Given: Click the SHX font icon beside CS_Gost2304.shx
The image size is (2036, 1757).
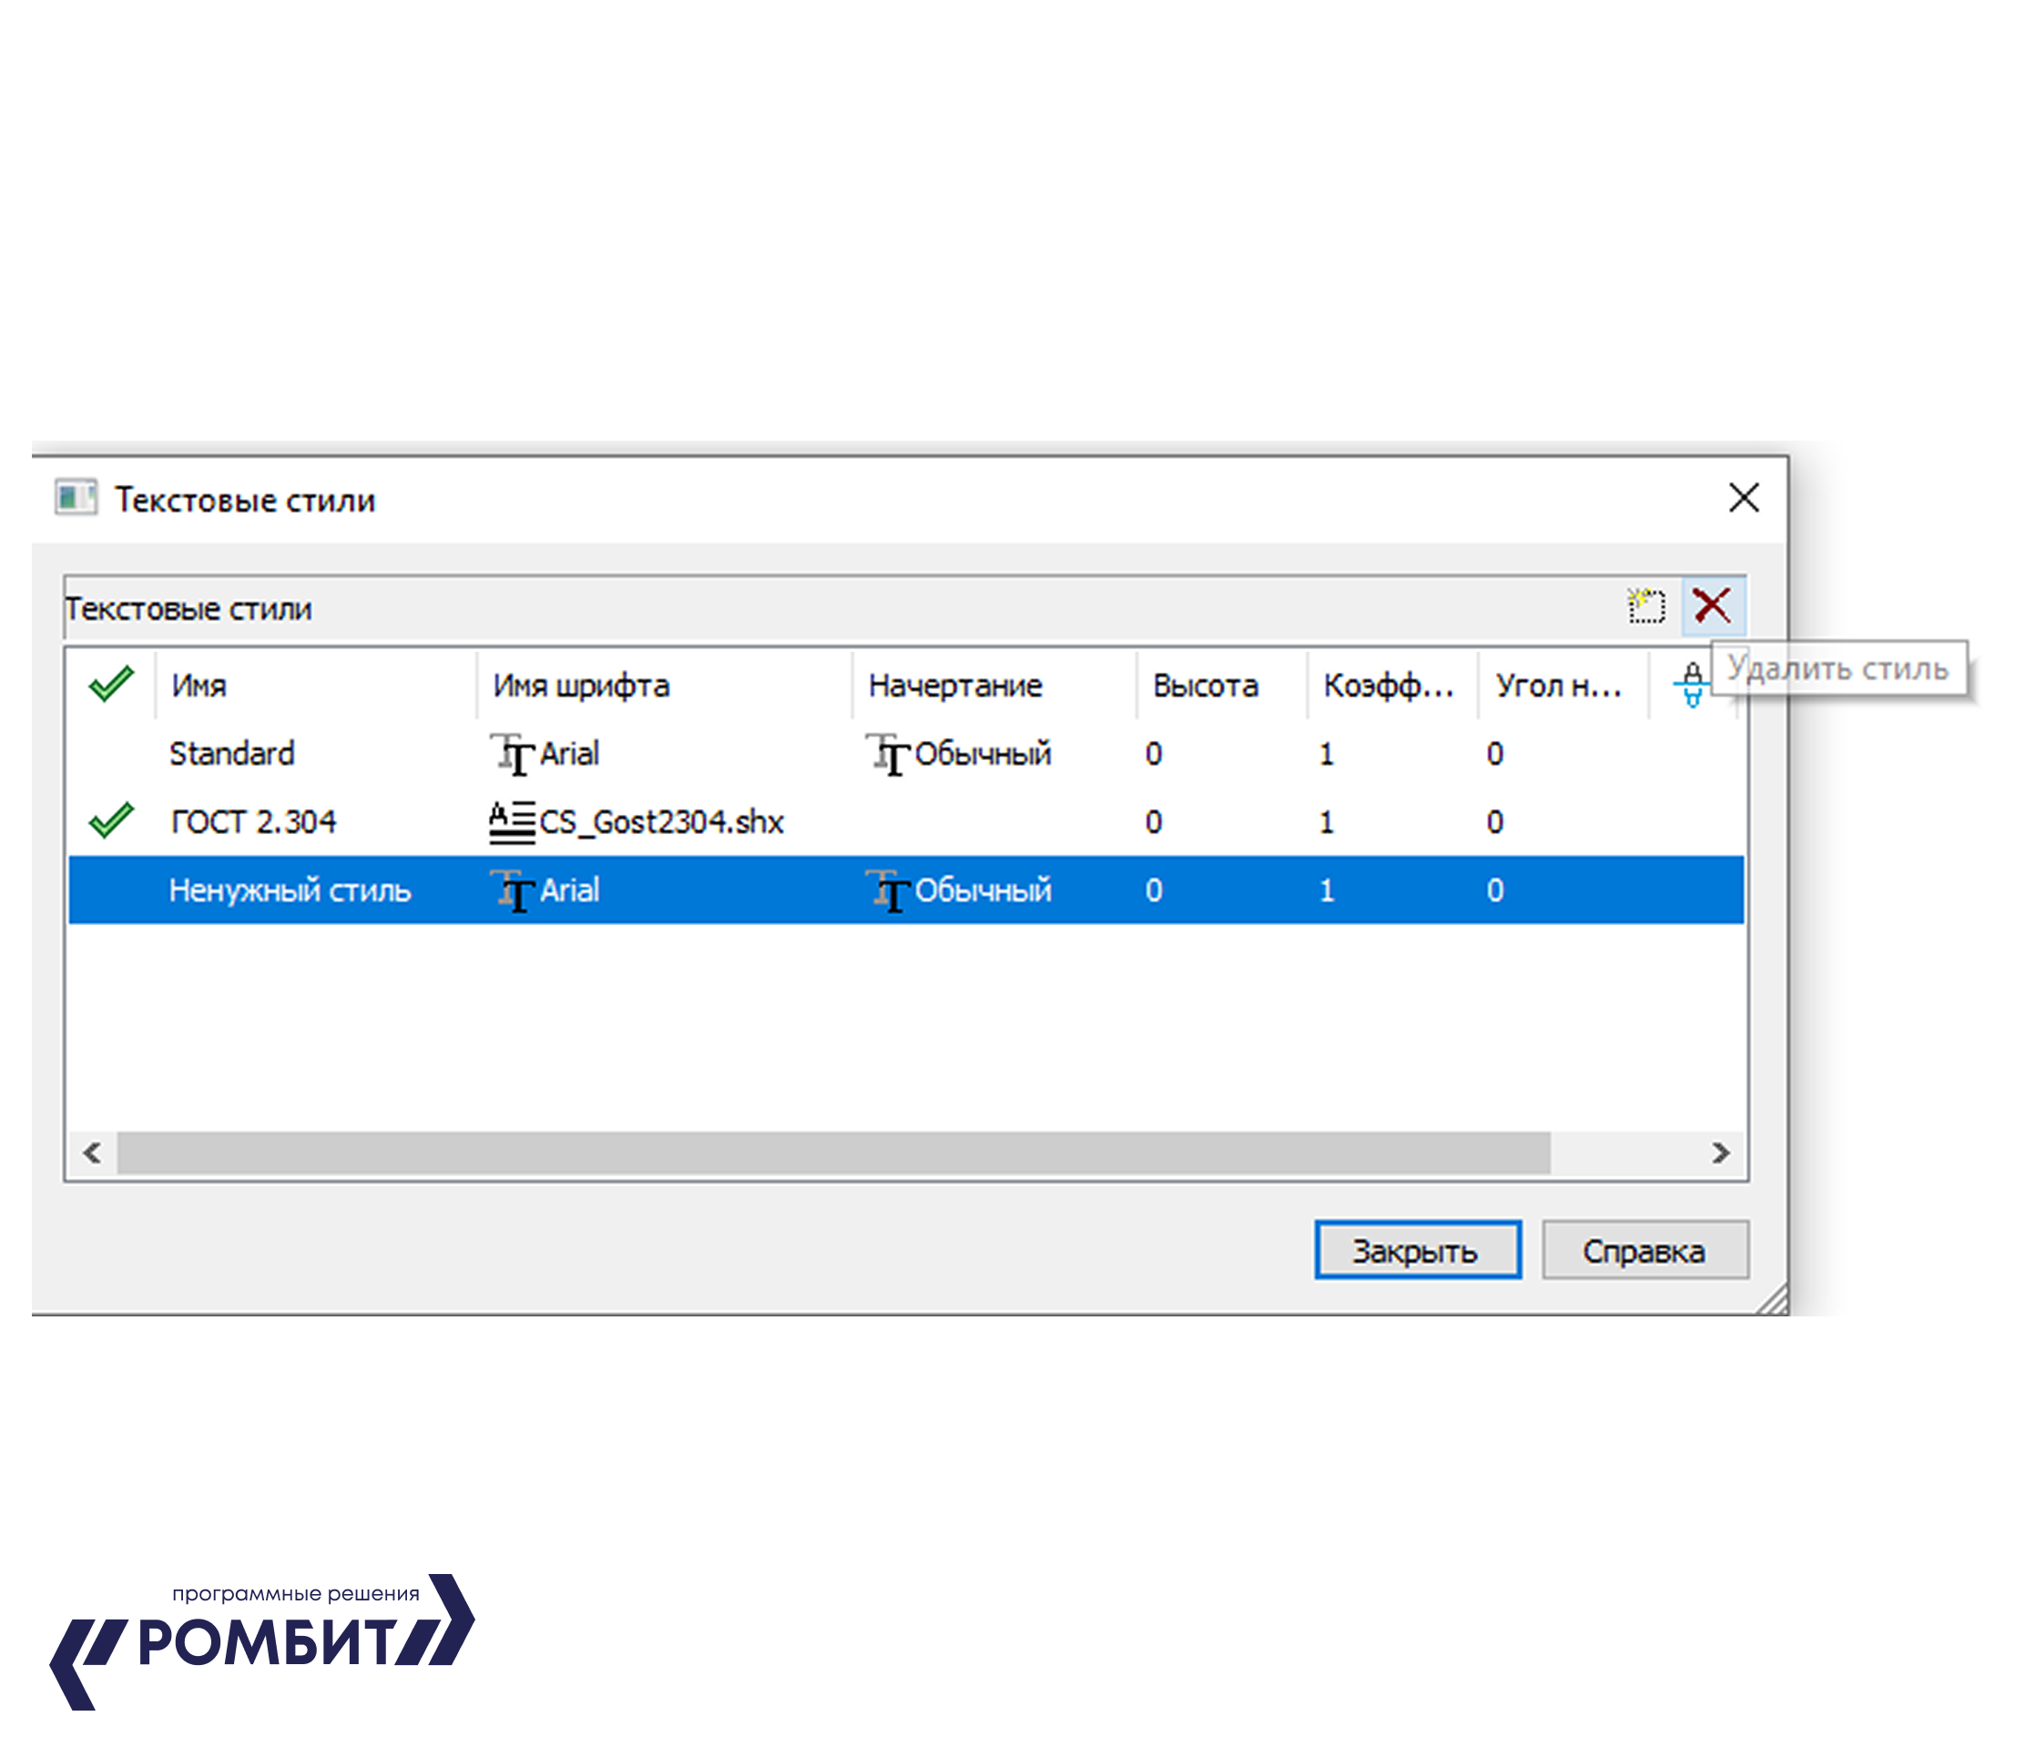Looking at the screenshot, I should [x=512, y=822].
